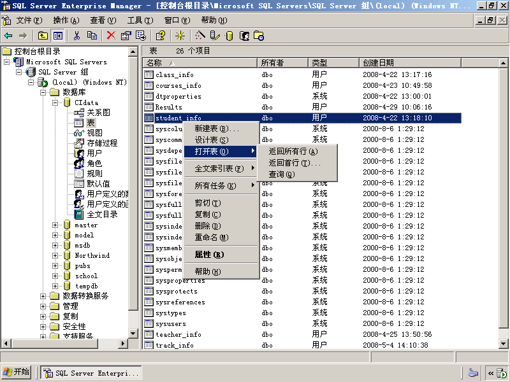Collapse the 数据库 folder

click(43, 92)
